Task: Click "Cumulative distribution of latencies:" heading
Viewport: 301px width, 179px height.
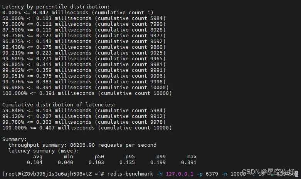Action: coord(59,104)
